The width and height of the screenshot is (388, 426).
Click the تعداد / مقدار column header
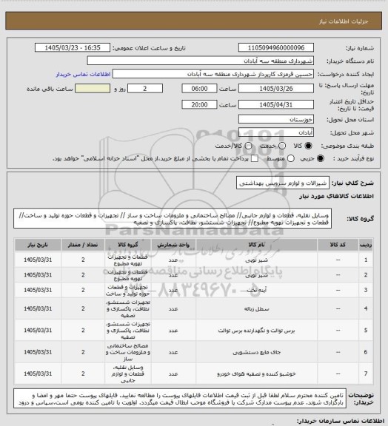83,245
